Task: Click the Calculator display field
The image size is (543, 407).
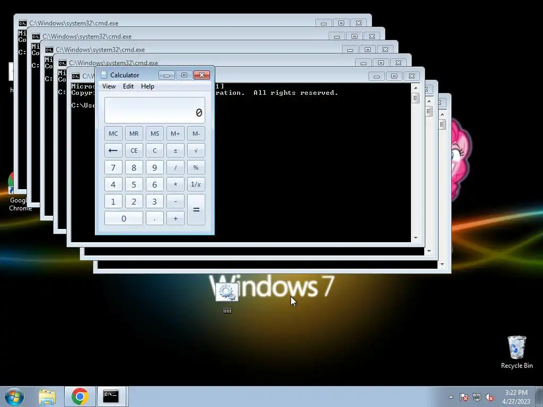Action: click(155, 110)
